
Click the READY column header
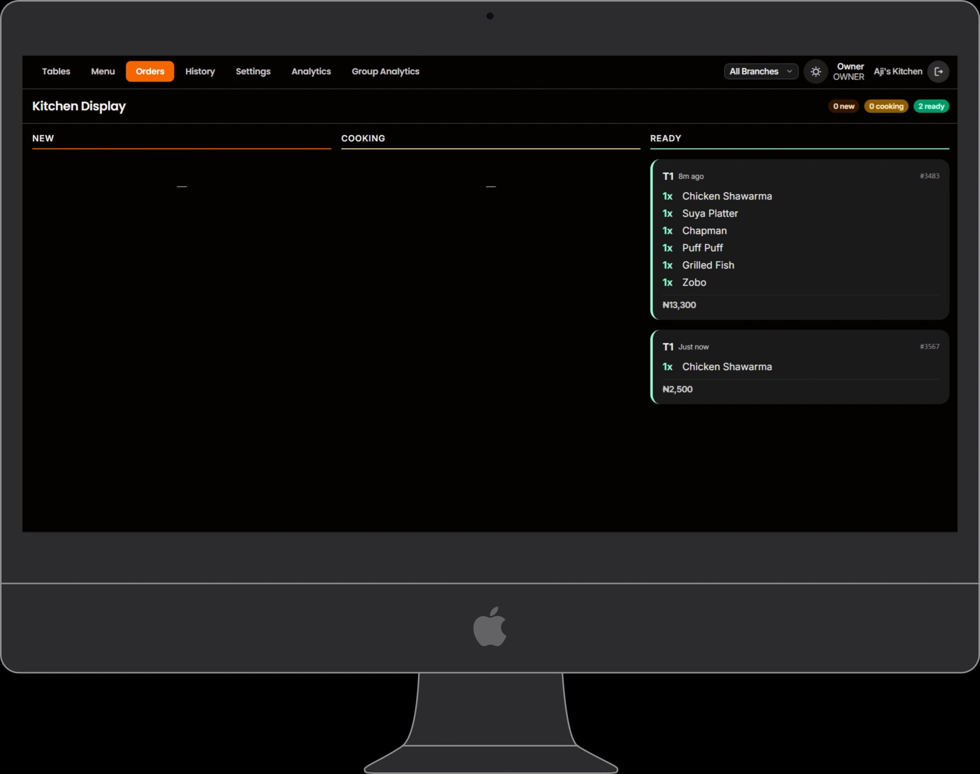666,138
